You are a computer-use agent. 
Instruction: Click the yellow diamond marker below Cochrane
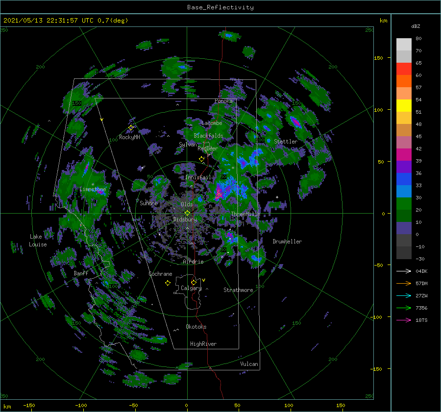pyautogui.click(x=168, y=283)
